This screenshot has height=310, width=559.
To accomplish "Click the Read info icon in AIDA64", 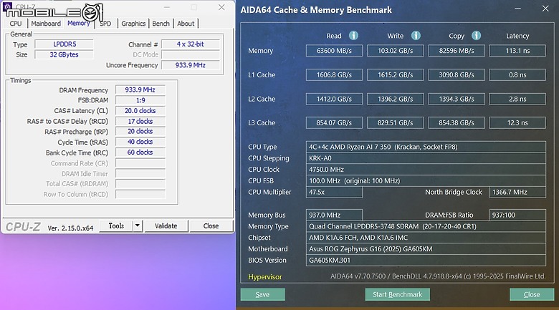I will [x=353, y=35].
